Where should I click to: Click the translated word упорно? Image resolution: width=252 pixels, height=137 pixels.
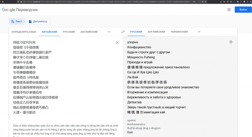[133, 42]
